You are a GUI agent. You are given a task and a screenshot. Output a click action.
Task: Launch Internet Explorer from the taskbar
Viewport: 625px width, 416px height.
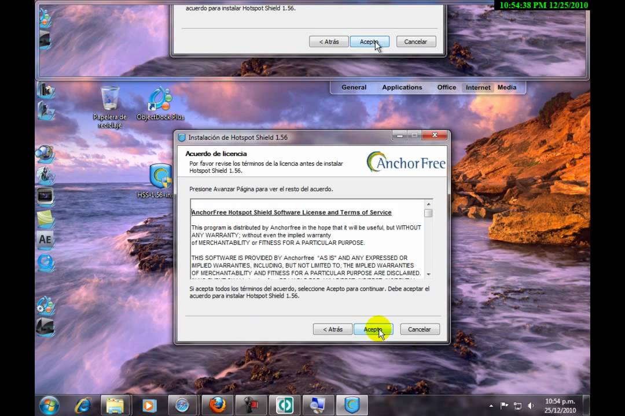click(x=83, y=405)
